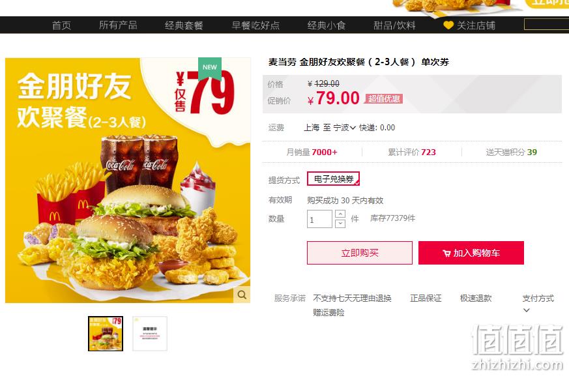Click the 超值优惠 promotion tag
Image resolution: width=569 pixels, height=376 pixels.
coord(383,98)
